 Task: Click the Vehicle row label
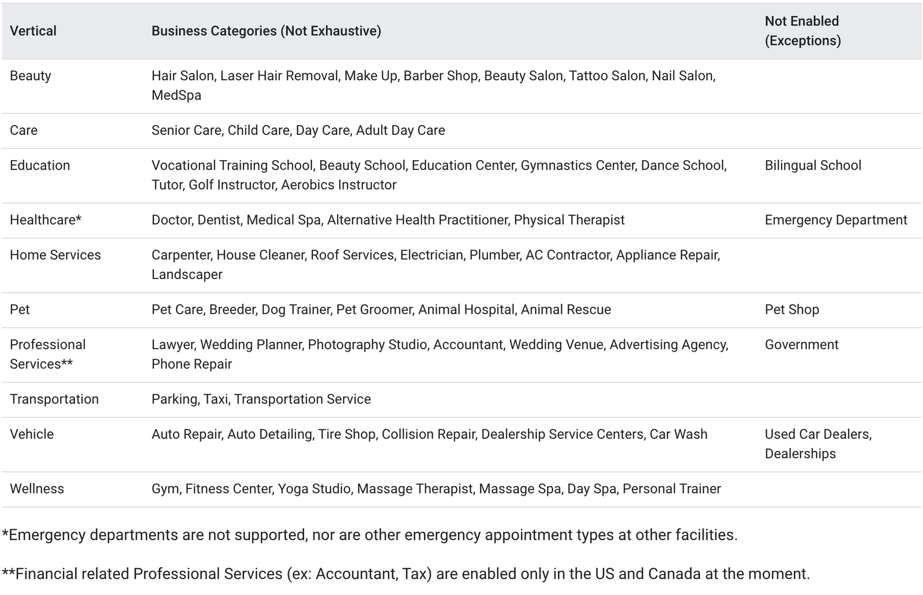point(32,435)
